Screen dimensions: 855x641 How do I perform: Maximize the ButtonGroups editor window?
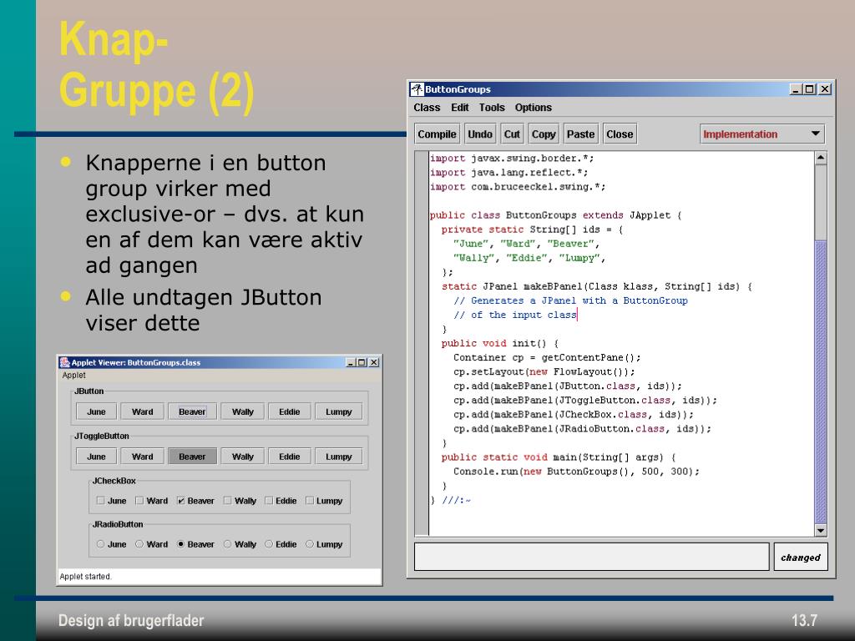coord(810,89)
